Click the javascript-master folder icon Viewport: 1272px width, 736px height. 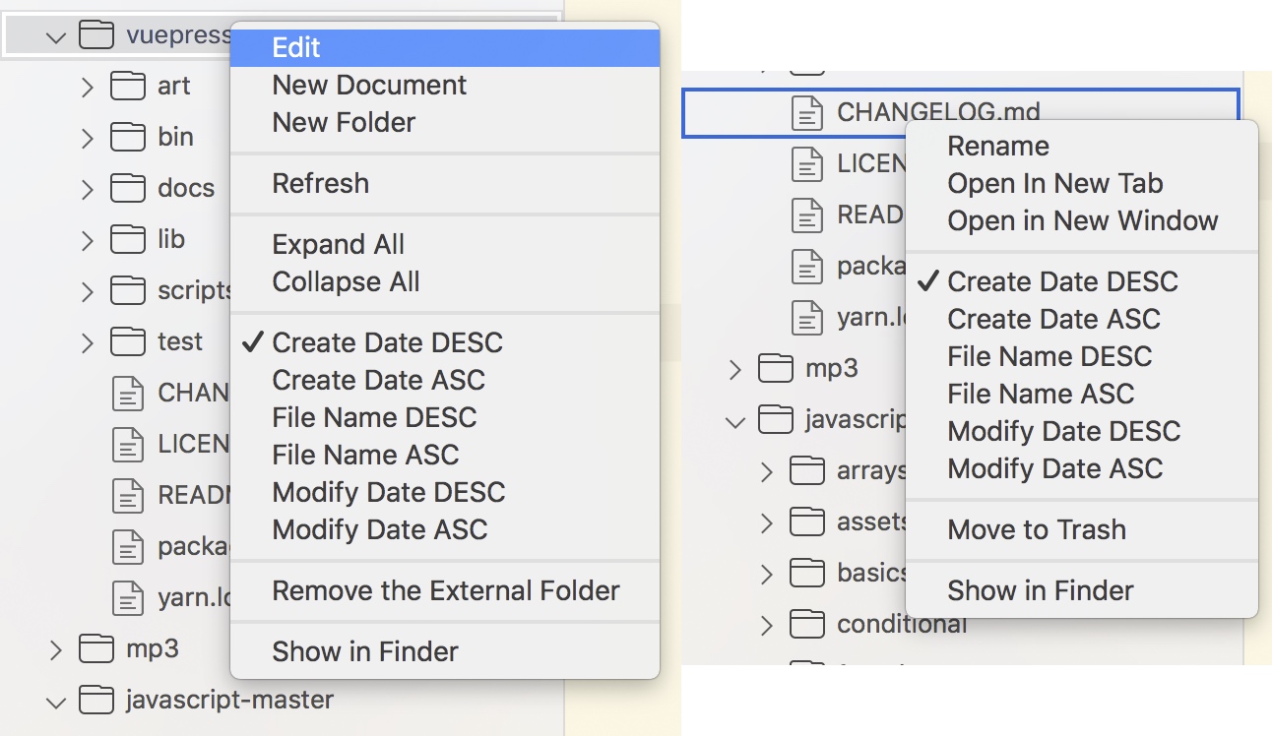point(96,701)
